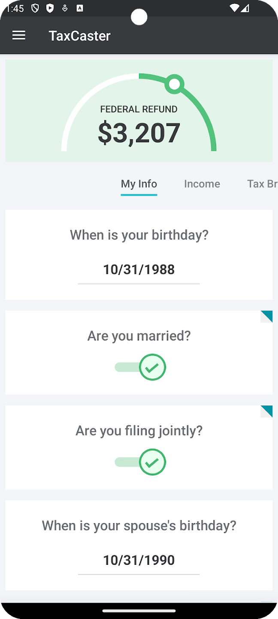Open spouse's birthday date field 10/31/1990
Image resolution: width=278 pixels, height=619 pixels.
[x=139, y=561]
